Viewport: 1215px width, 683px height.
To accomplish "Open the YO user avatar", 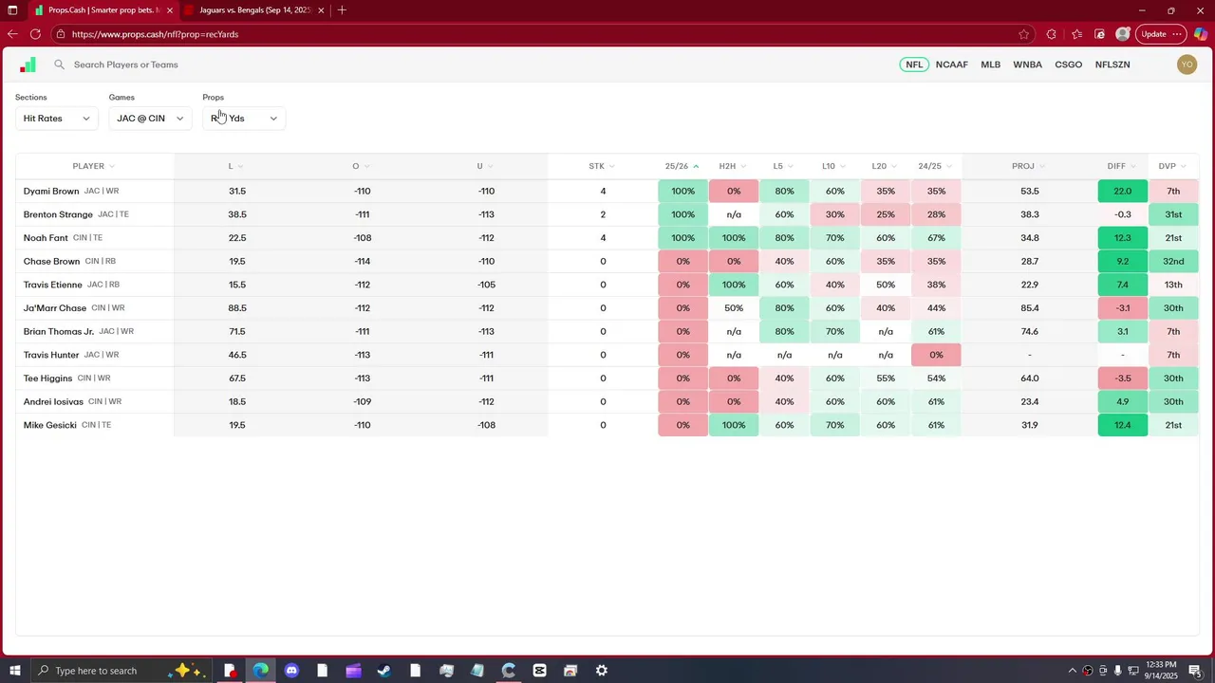I will [x=1187, y=65].
